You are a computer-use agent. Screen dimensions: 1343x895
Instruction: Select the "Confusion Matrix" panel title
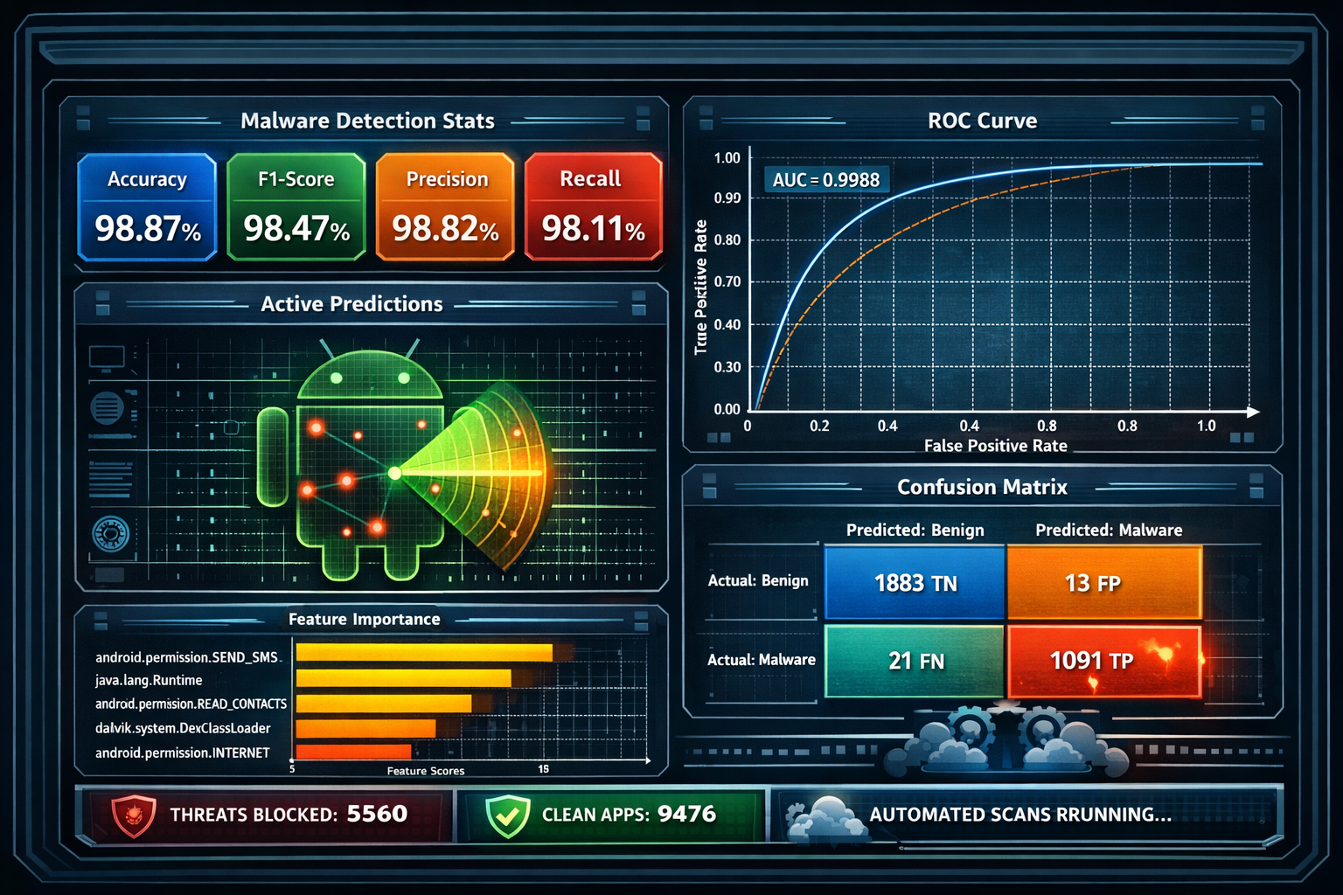[983, 487]
